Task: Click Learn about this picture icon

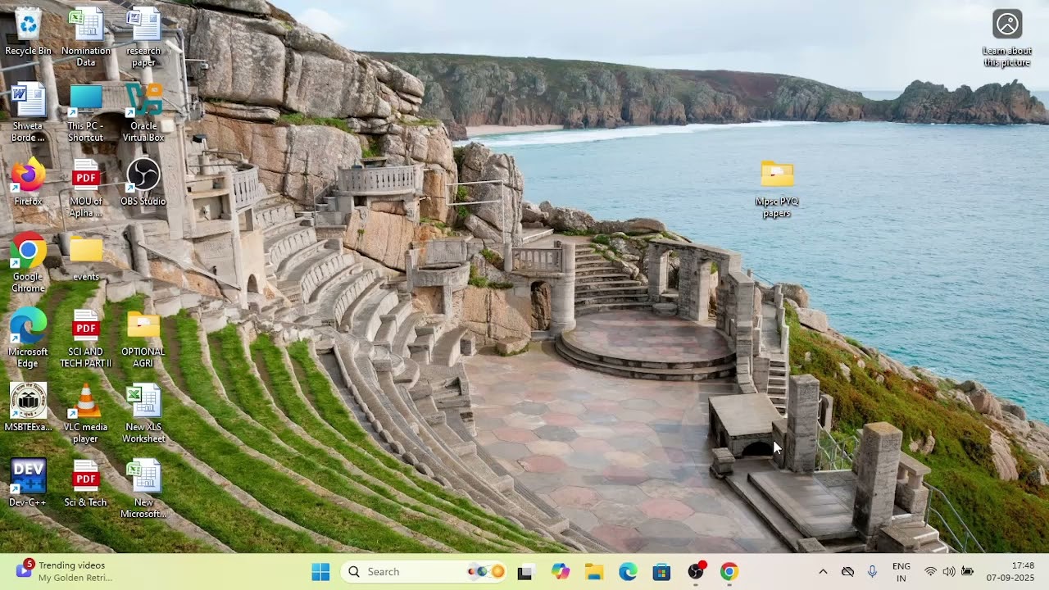Action: coord(1007,38)
